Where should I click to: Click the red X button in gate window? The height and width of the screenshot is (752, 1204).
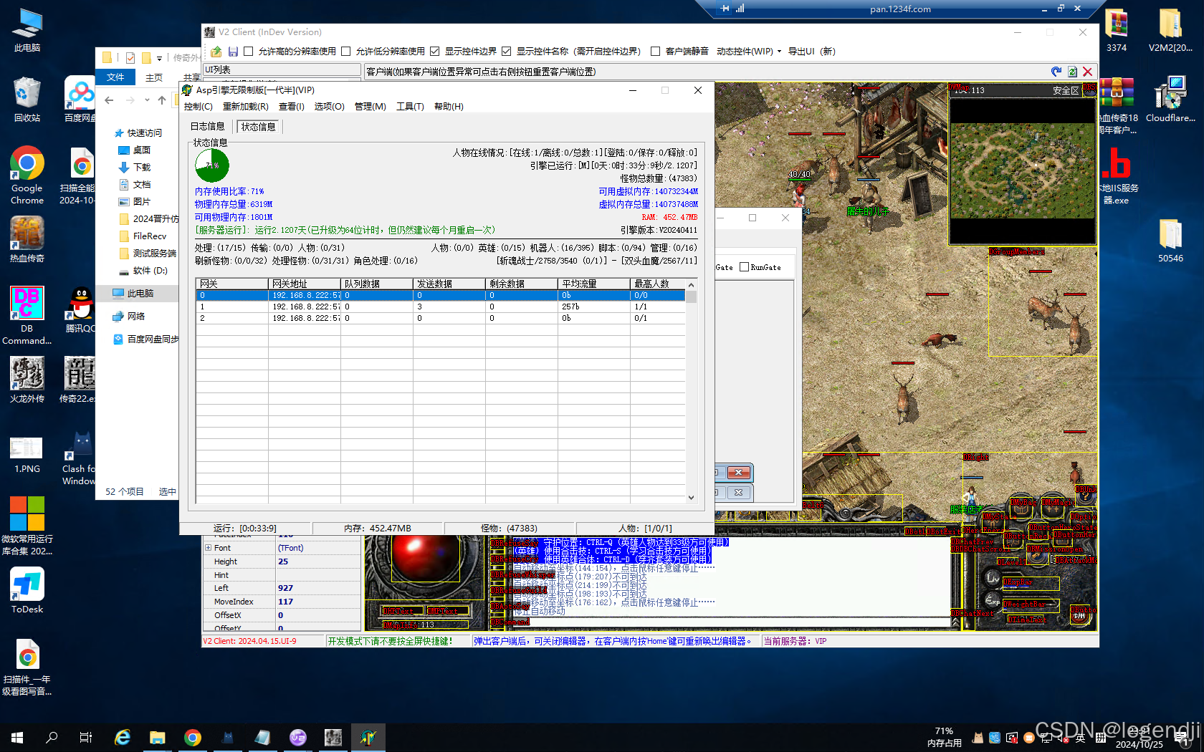tap(738, 473)
